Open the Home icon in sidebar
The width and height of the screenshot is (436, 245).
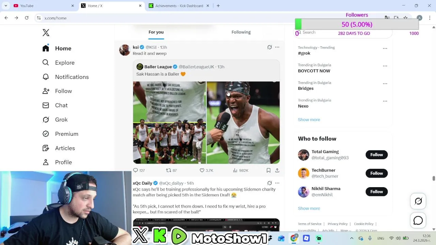click(x=46, y=48)
